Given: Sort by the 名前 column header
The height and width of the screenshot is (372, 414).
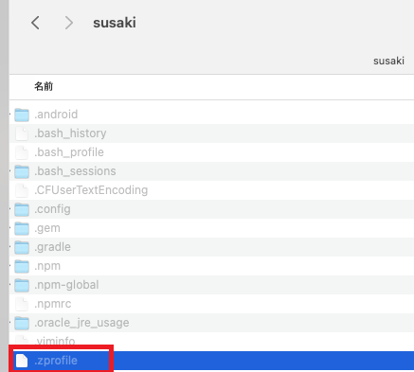Looking at the screenshot, I should pos(44,86).
